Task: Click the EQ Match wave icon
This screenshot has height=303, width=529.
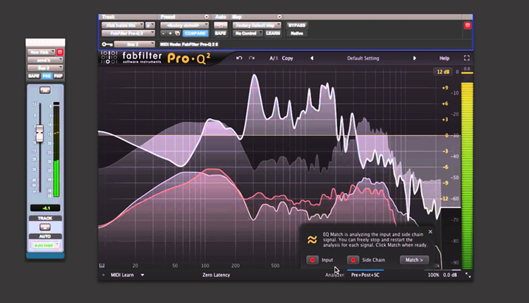Action: point(312,240)
